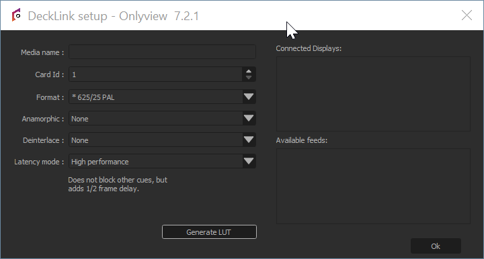Click the Generate LUT button
Image resolution: width=484 pixels, height=259 pixels.
tap(209, 232)
